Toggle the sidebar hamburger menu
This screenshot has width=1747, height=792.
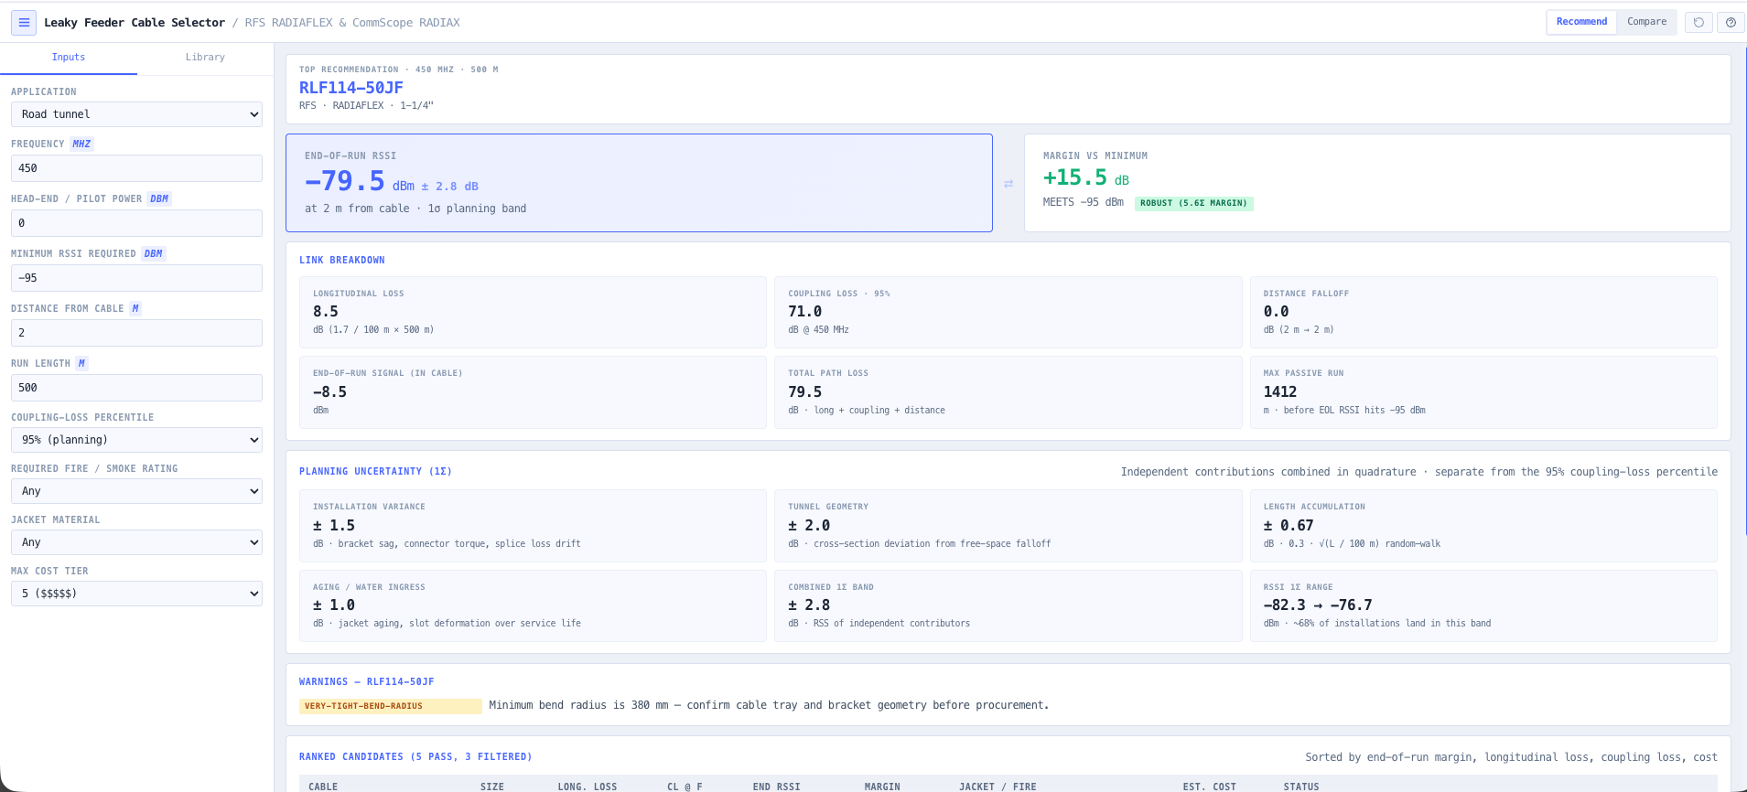pyautogui.click(x=24, y=23)
